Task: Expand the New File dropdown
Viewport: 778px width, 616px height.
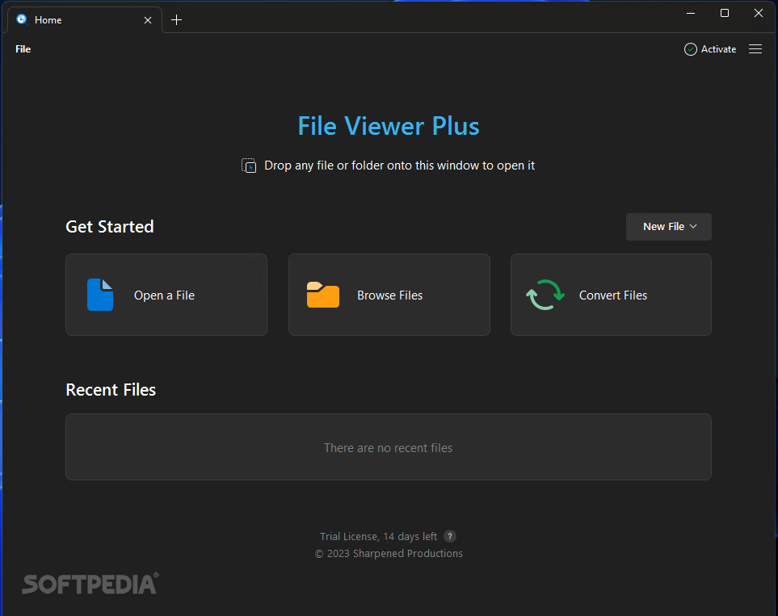Action: pos(668,227)
